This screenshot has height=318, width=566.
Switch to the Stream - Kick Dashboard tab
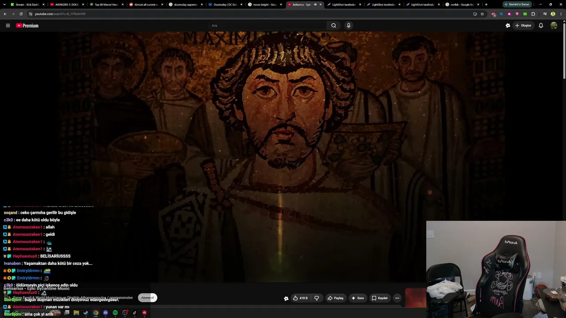click(x=27, y=4)
